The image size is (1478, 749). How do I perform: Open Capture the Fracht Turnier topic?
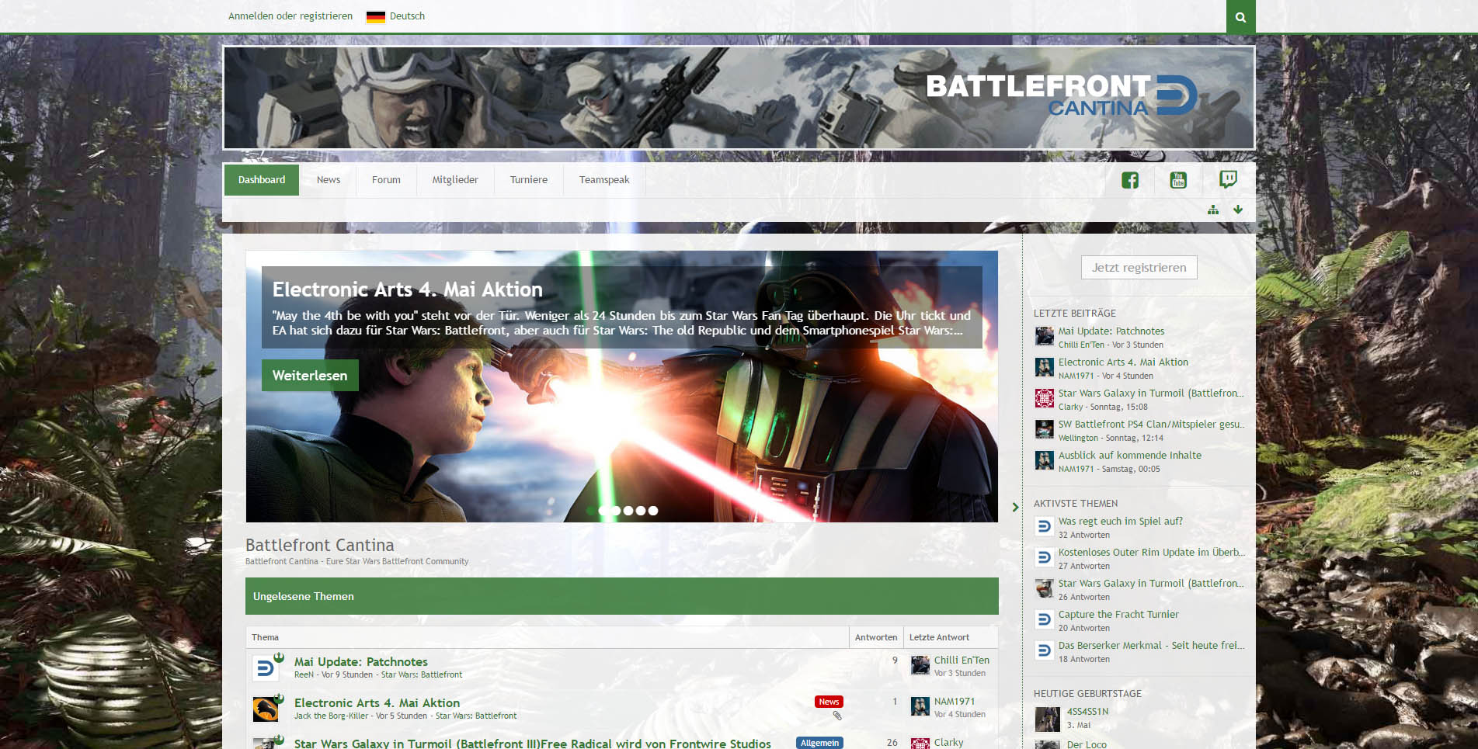click(x=1118, y=615)
